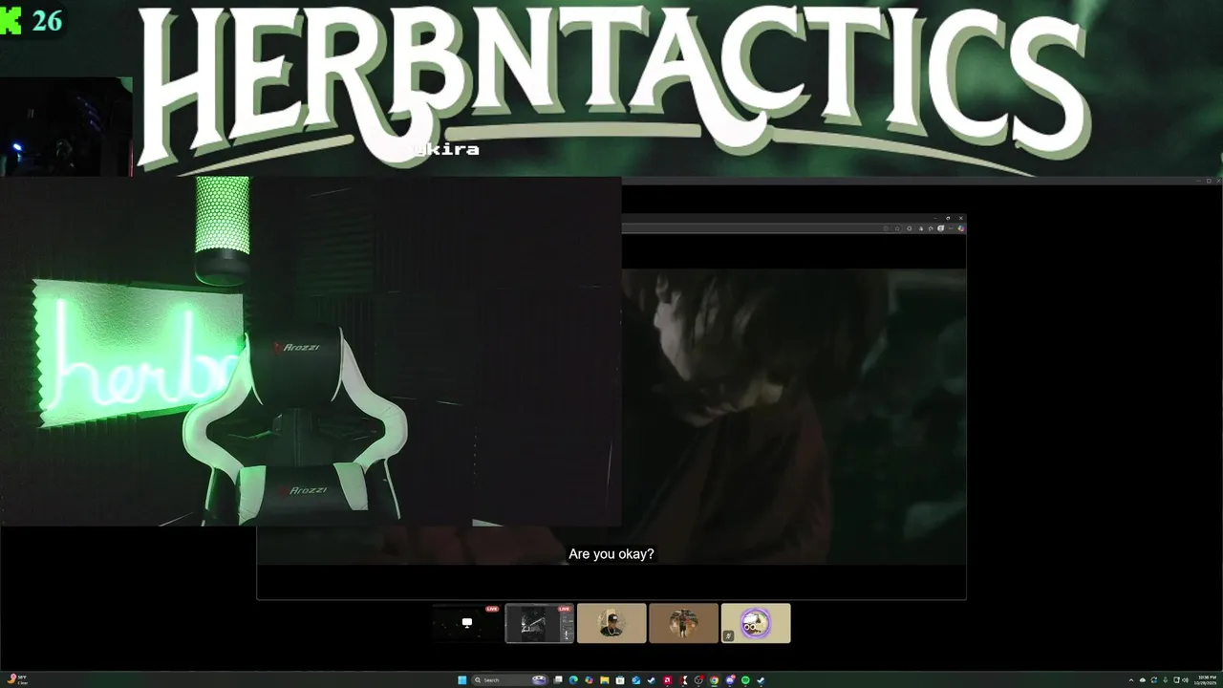
Task: Click the 'Are you okay?' subtitle text
Action: coord(611,554)
